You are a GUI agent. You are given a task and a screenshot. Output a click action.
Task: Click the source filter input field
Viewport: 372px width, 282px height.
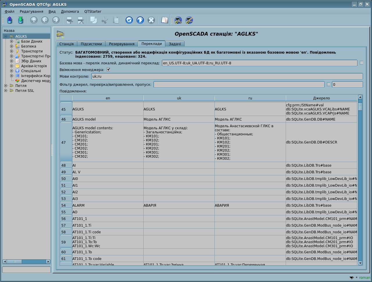pos(239,84)
